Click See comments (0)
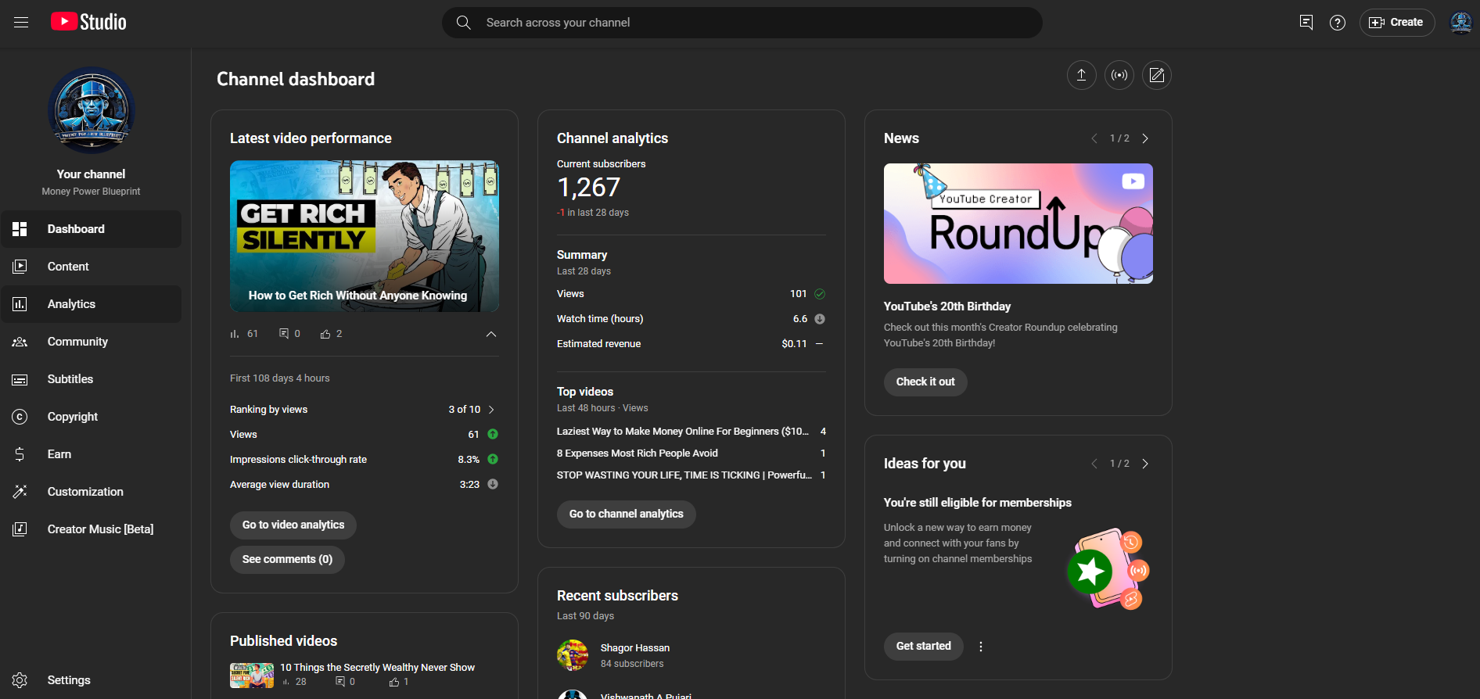The width and height of the screenshot is (1480, 699). tap(287, 560)
